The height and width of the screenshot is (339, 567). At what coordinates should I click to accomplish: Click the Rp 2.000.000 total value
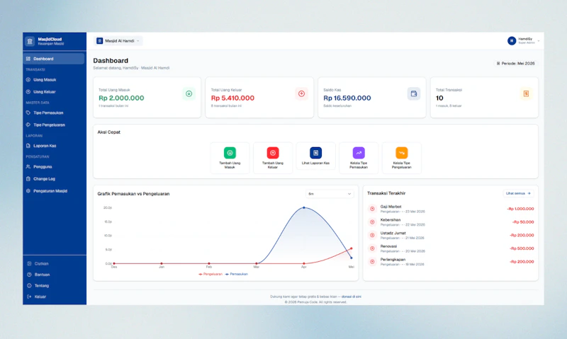[x=121, y=98]
